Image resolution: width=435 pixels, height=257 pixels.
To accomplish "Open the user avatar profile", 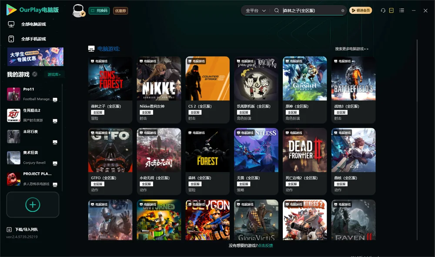I will [78, 11].
